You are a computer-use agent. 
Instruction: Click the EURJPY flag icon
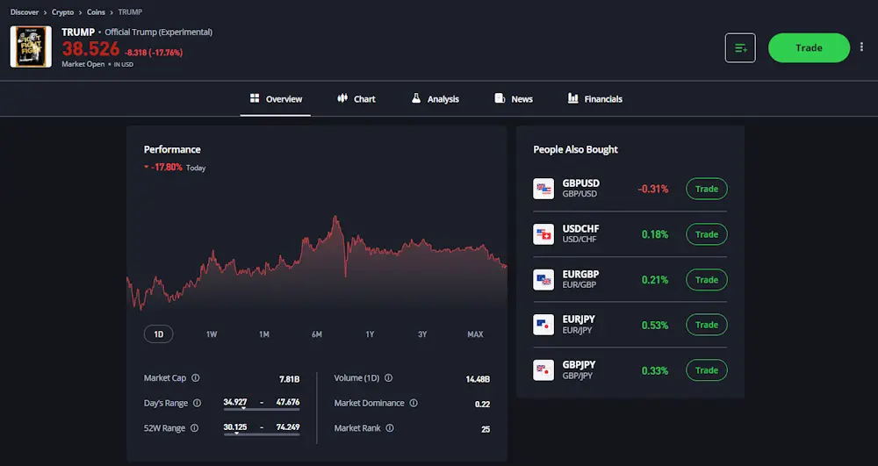tap(543, 325)
